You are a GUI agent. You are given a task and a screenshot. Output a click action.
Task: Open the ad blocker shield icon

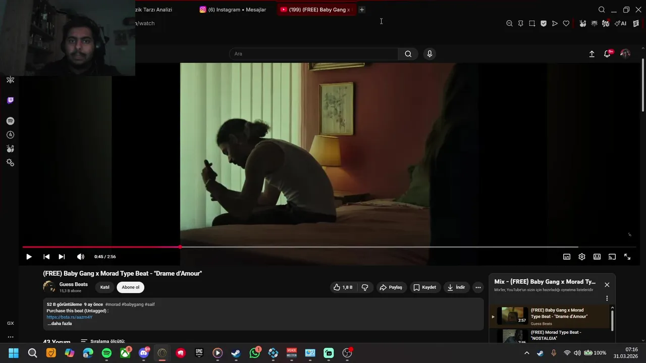(544, 23)
